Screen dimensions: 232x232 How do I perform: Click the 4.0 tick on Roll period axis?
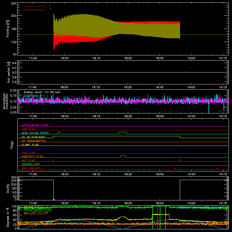click(x=14, y=72)
